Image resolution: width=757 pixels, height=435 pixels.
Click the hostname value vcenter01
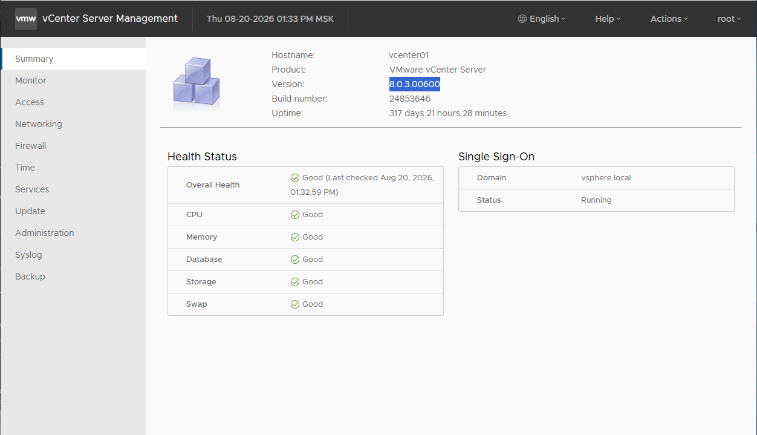click(x=409, y=55)
